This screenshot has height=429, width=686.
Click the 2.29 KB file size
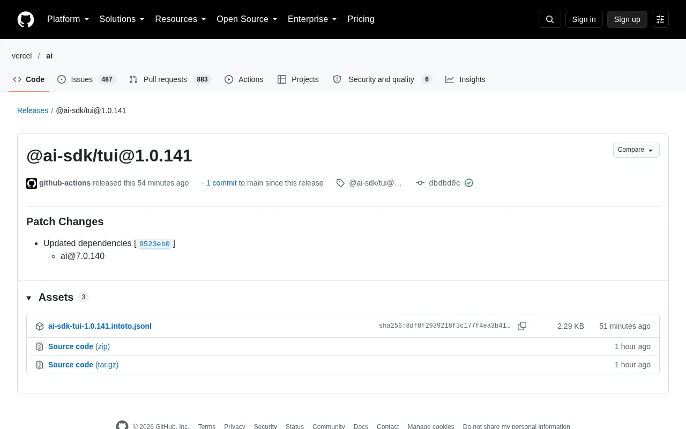point(571,326)
